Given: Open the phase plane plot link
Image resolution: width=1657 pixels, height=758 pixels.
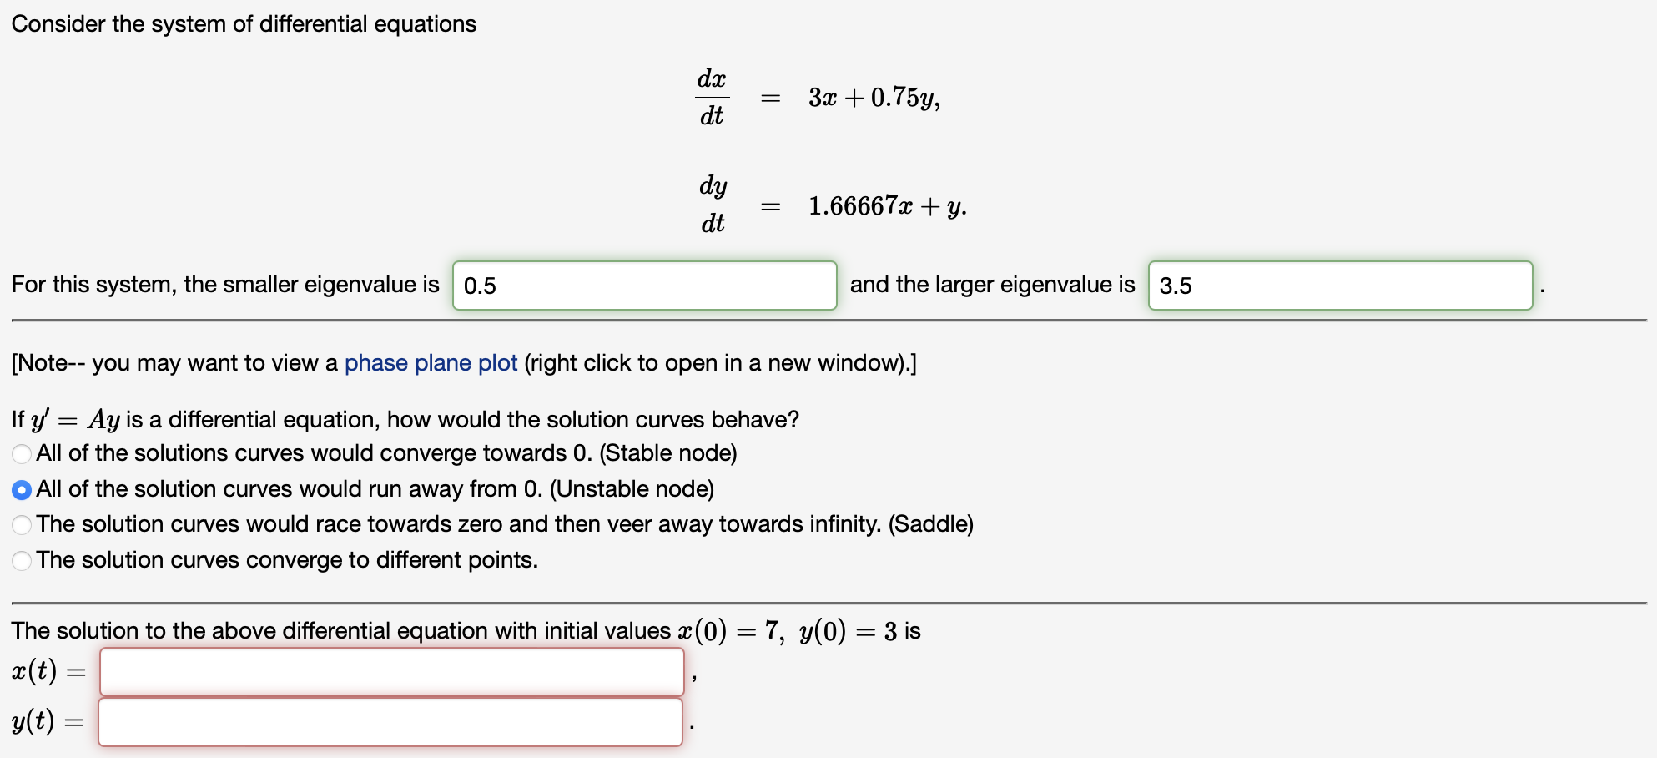Looking at the screenshot, I should point(431,363).
